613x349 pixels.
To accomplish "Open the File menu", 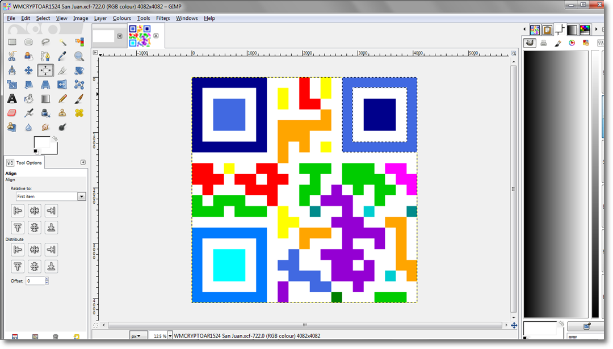I will coord(11,18).
